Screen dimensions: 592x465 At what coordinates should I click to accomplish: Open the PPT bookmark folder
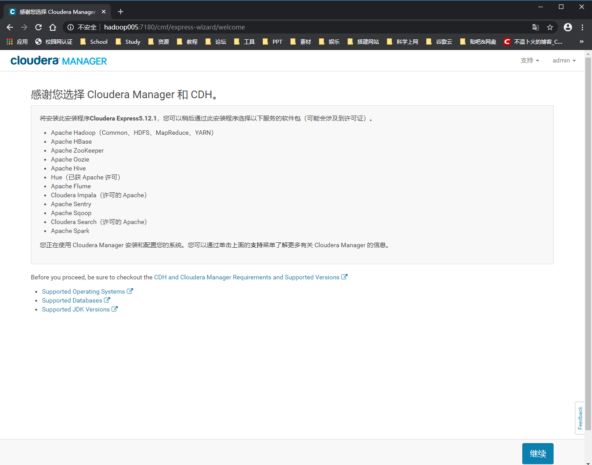point(273,42)
